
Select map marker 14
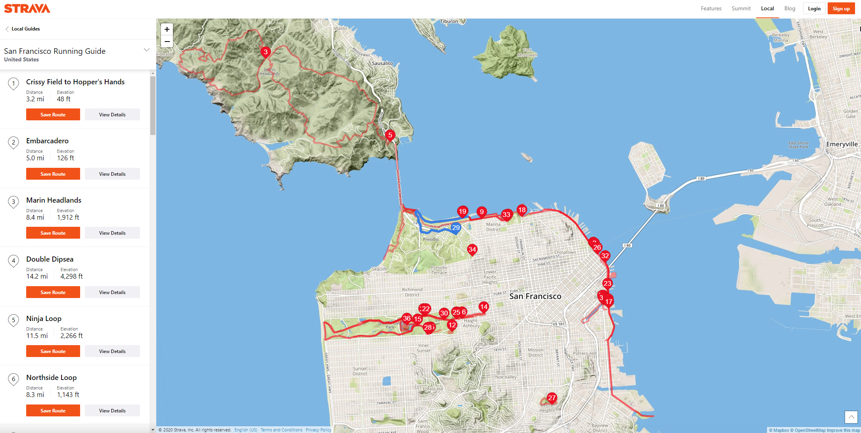click(x=483, y=307)
